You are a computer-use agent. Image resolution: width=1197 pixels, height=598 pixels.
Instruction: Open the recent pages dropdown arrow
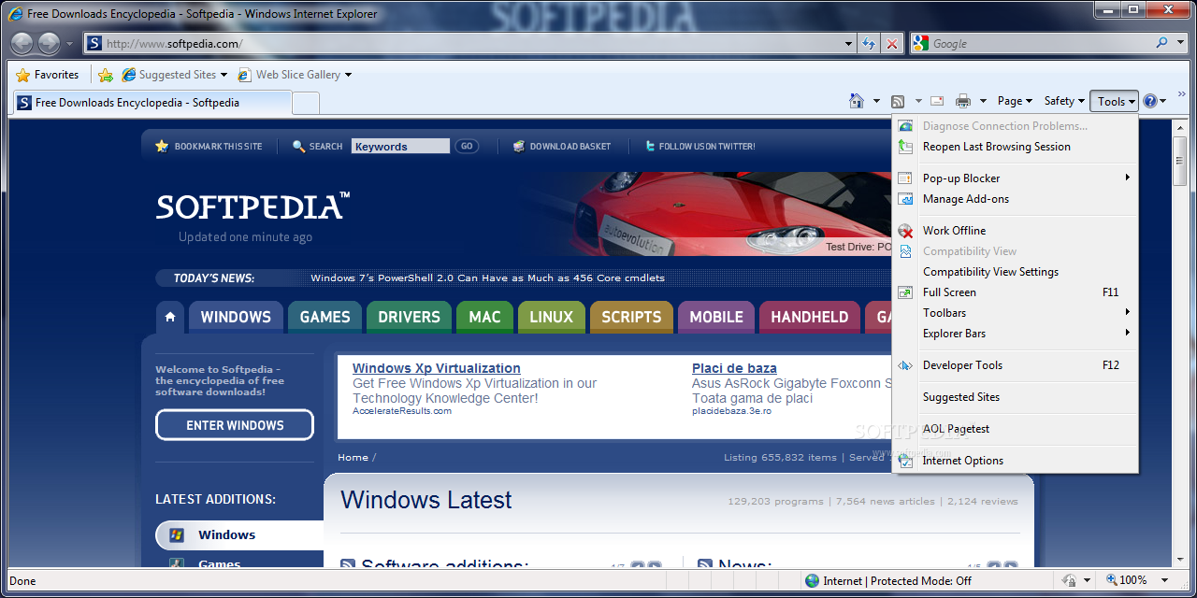(x=69, y=44)
